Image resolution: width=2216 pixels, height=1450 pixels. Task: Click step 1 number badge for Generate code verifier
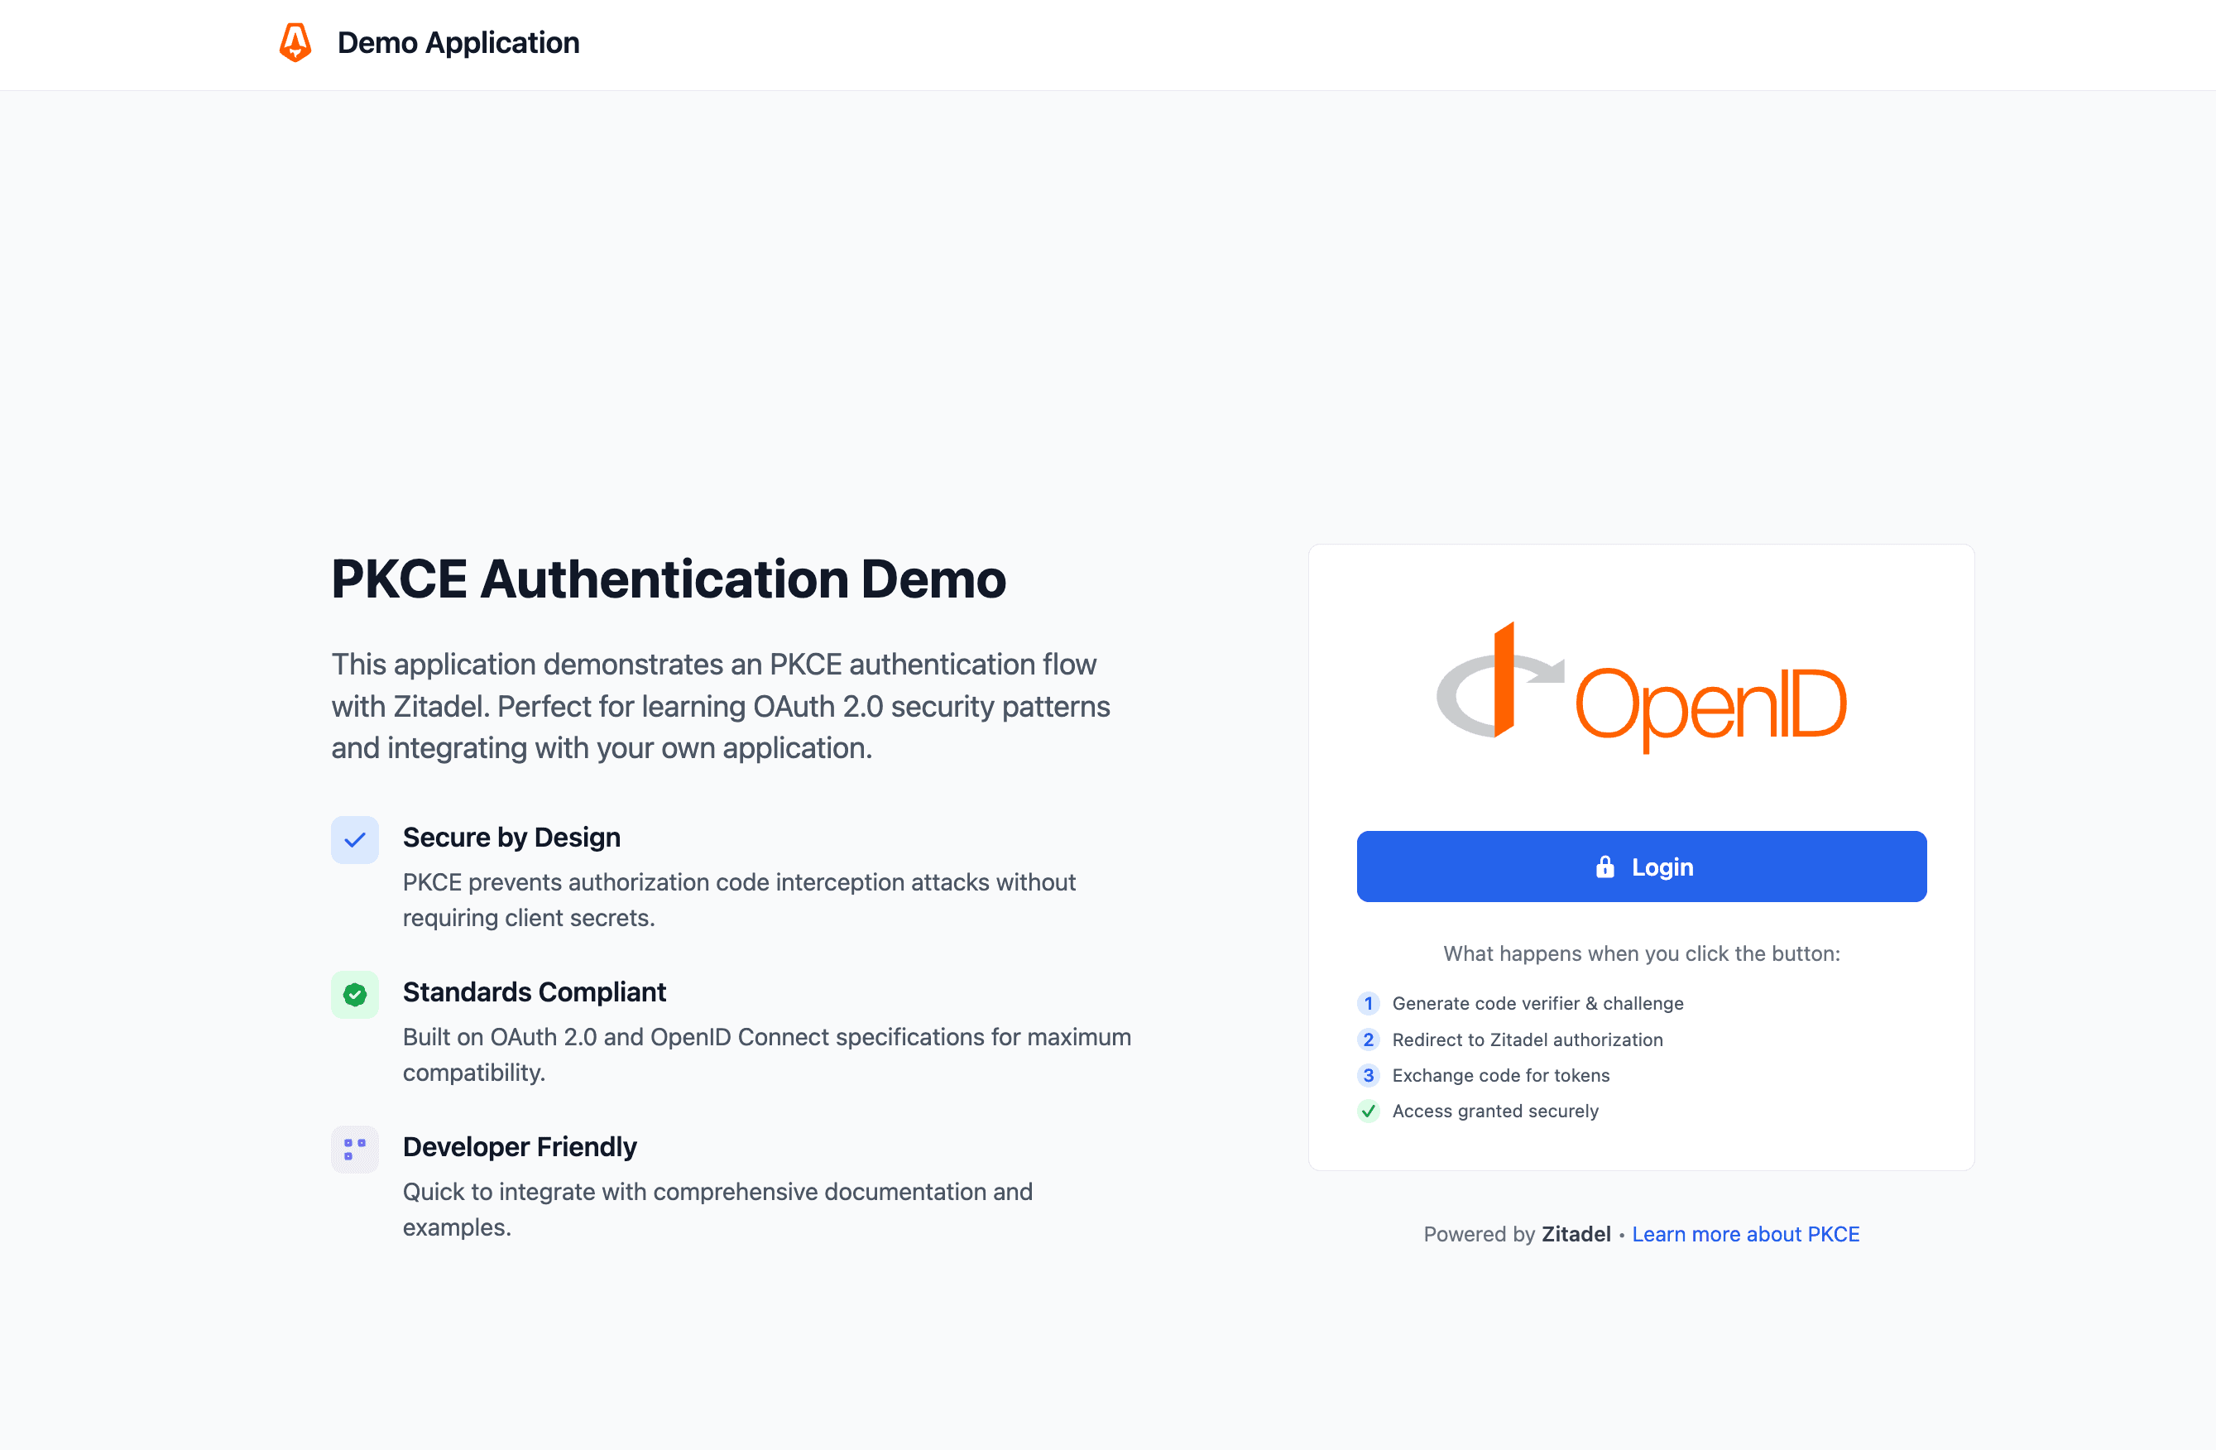[1368, 1003]
